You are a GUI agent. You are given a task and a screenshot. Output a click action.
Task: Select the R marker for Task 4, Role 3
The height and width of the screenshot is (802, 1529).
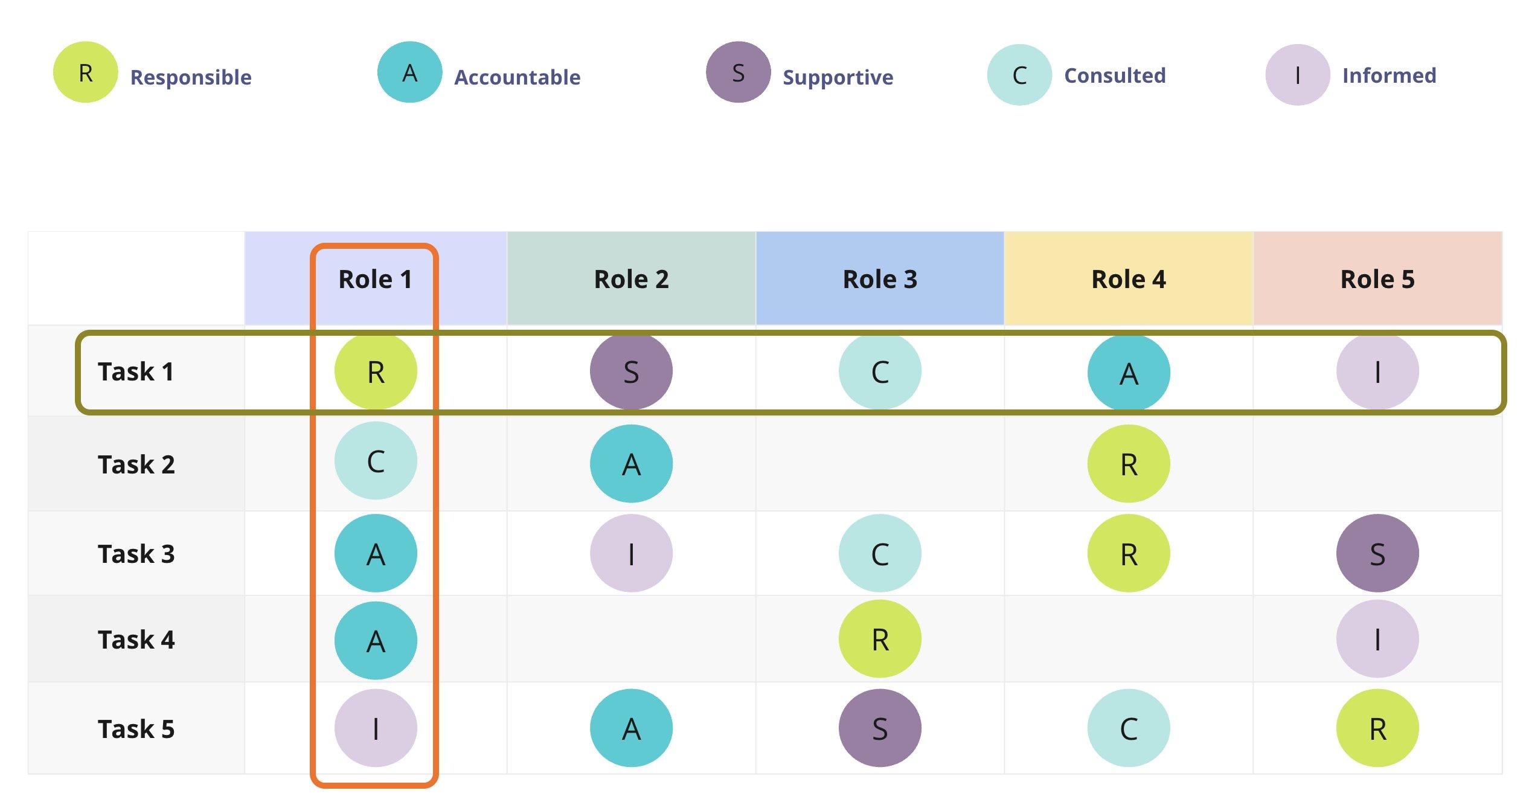pyautogui.click(x=880, y=639)
